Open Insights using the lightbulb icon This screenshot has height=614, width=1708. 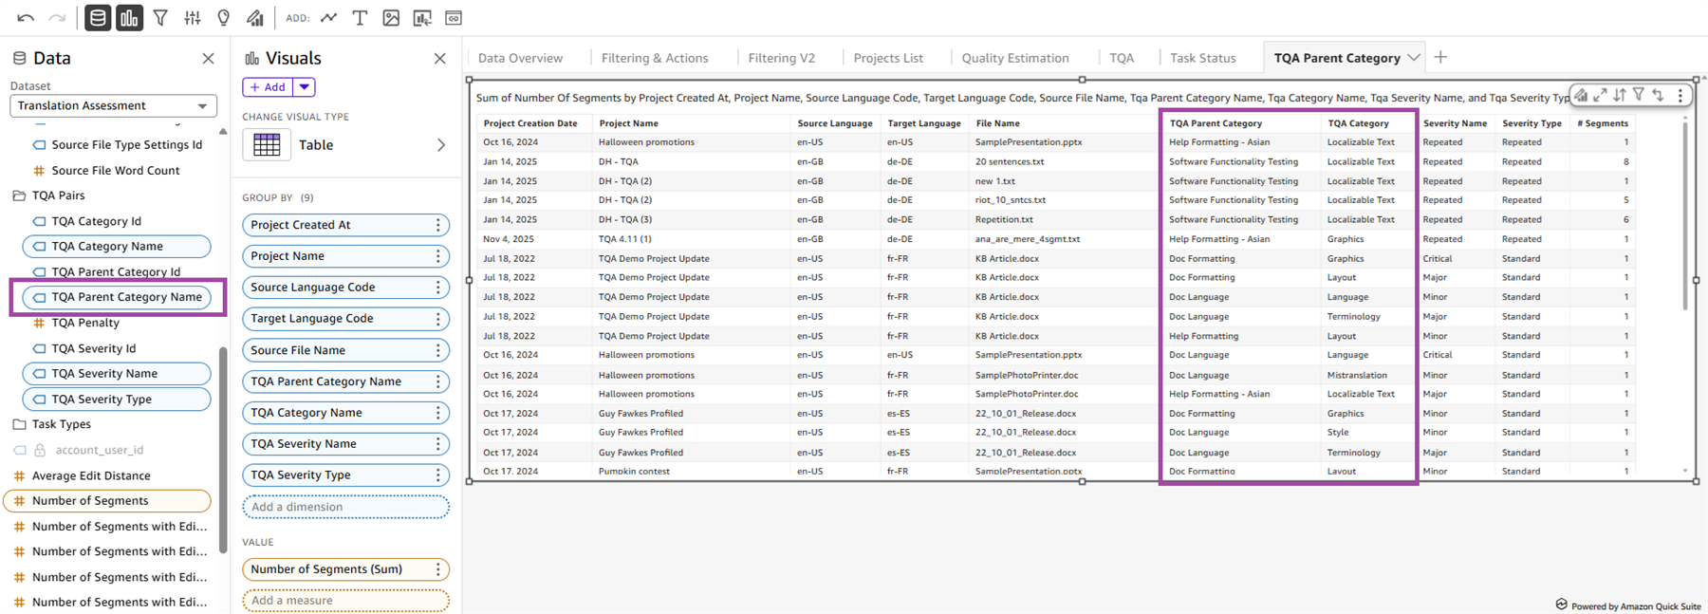point(224,18)
